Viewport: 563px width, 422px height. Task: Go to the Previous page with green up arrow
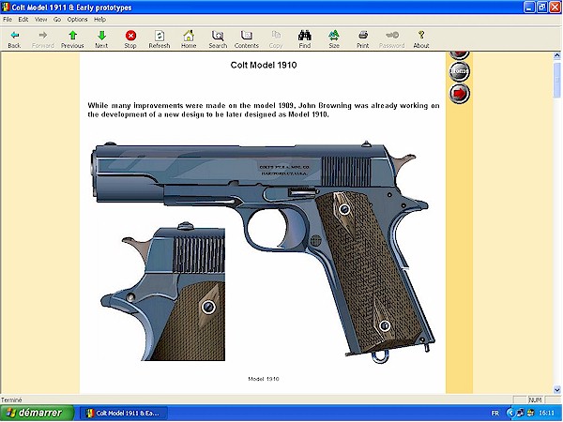(x=72, y=36)
